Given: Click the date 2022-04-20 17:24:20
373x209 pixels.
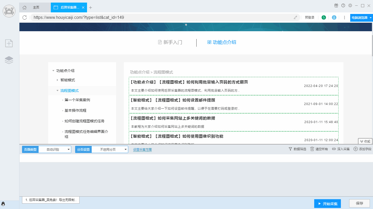Looking at the screenshot, I should click(321, 86).
